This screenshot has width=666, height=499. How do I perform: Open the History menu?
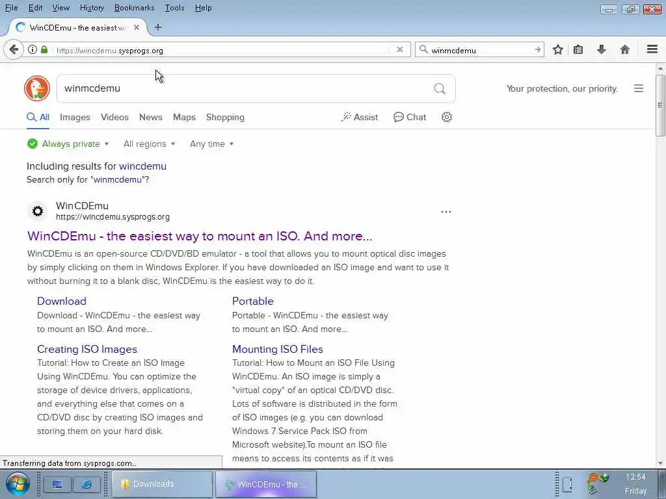92,8
